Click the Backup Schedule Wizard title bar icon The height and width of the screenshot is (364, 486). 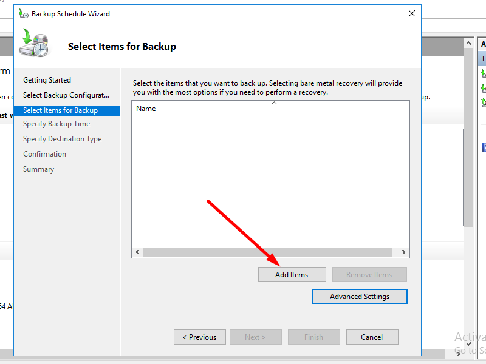click(24, 13)
